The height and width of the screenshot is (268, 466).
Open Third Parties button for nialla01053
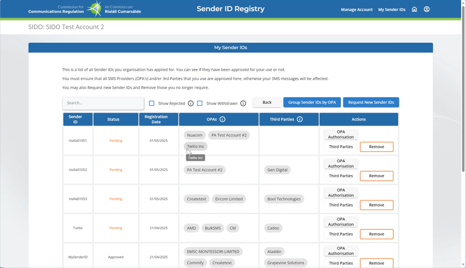pyautogui.click(x=341, y=205)
